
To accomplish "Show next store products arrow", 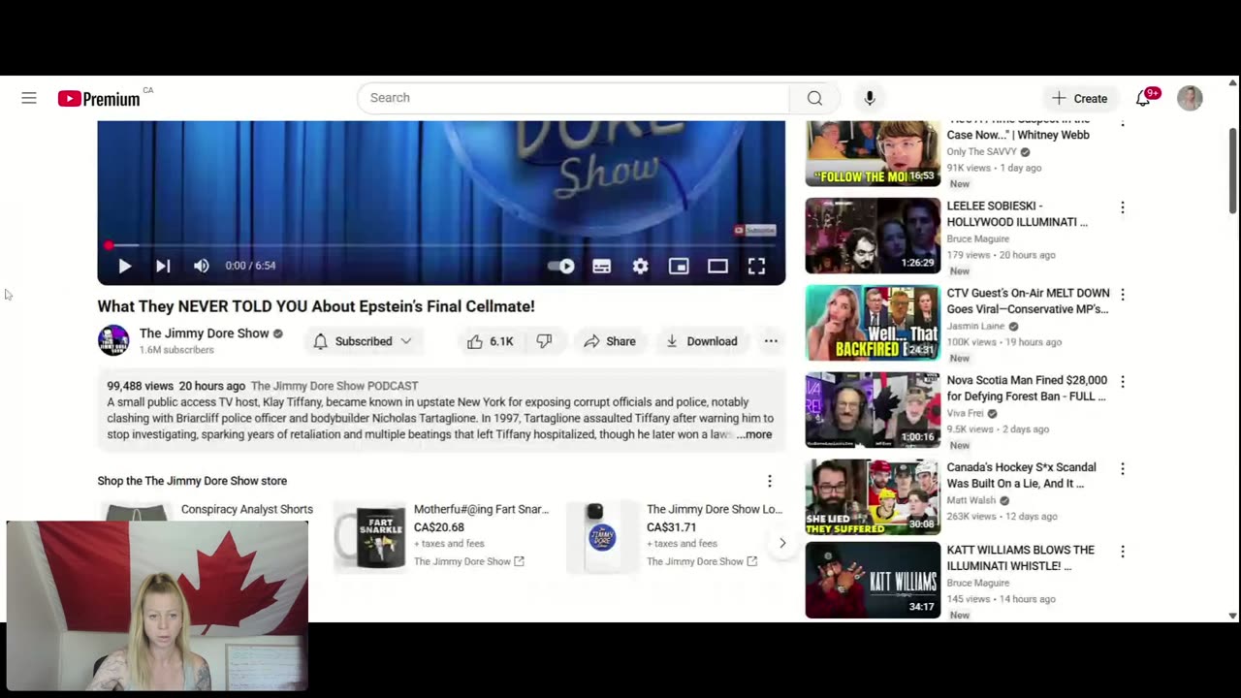I will coord(782,543).
